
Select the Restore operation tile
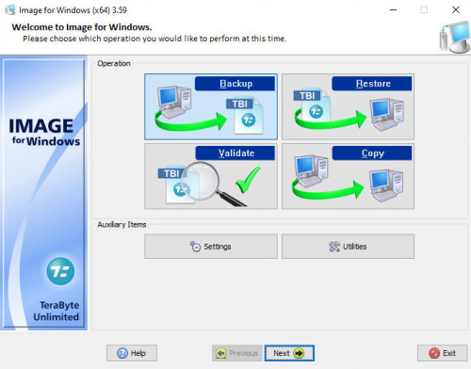coord(348,106)
